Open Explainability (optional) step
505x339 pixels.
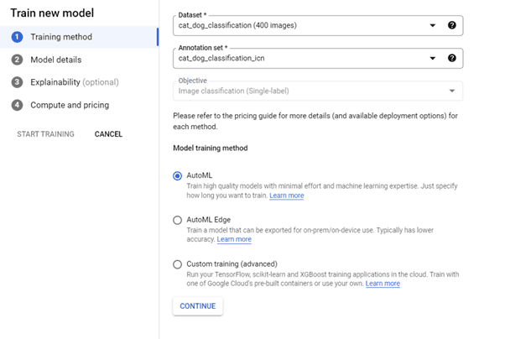[x=75, y=82]
